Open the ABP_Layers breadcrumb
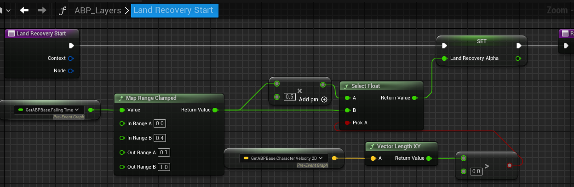The image size is (574, 187). 98,10
